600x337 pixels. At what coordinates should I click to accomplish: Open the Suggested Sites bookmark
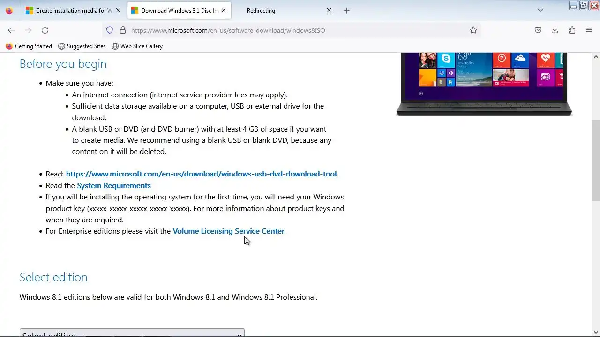click(x=82, y=46)
